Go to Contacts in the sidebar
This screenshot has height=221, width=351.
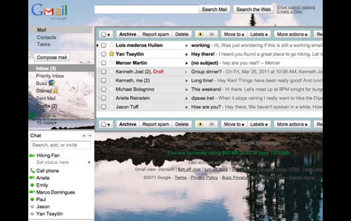tap(46, 37)
